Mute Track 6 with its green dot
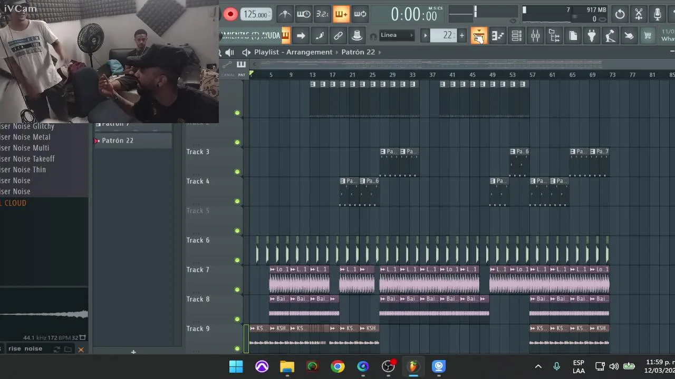The width and height of the screenshot is (675, 379). click(237, 260)
